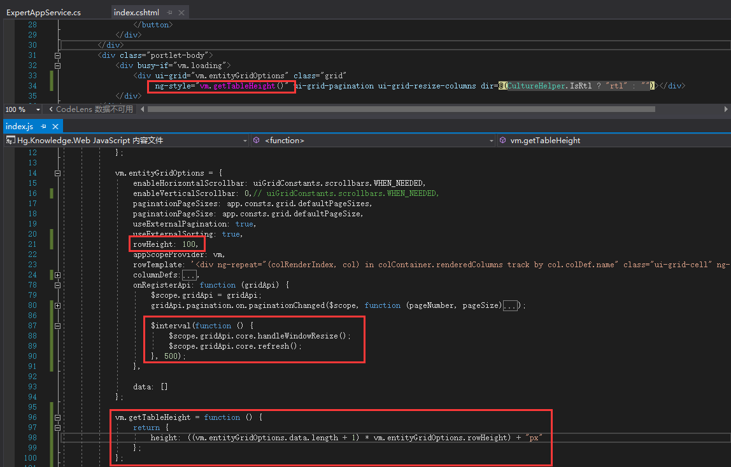Open the 100 % zoom dropdown
Image resolution: width=731 pixels, height=467 pixels.
tap(38, 109)
